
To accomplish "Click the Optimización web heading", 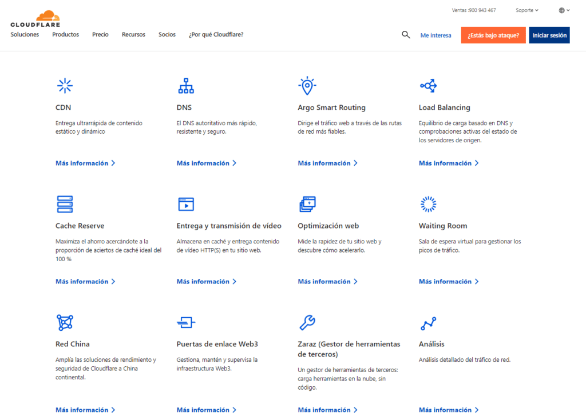I will pyautogui.click(x=328, y=226).
